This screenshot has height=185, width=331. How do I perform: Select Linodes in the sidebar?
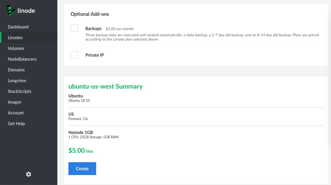[15, 38]
